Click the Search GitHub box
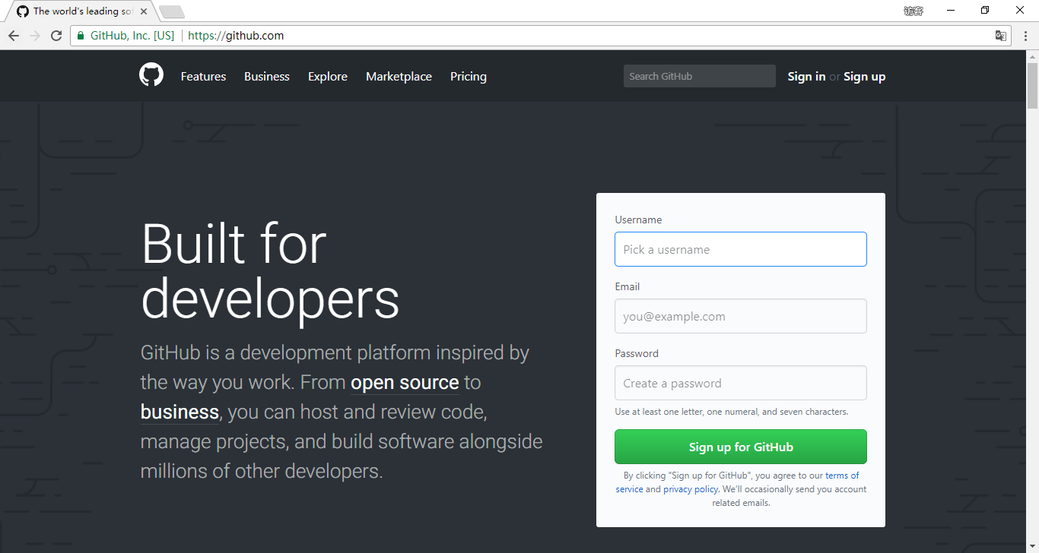Viewport: 1039px width, 553px height. (x=698, y=75)
